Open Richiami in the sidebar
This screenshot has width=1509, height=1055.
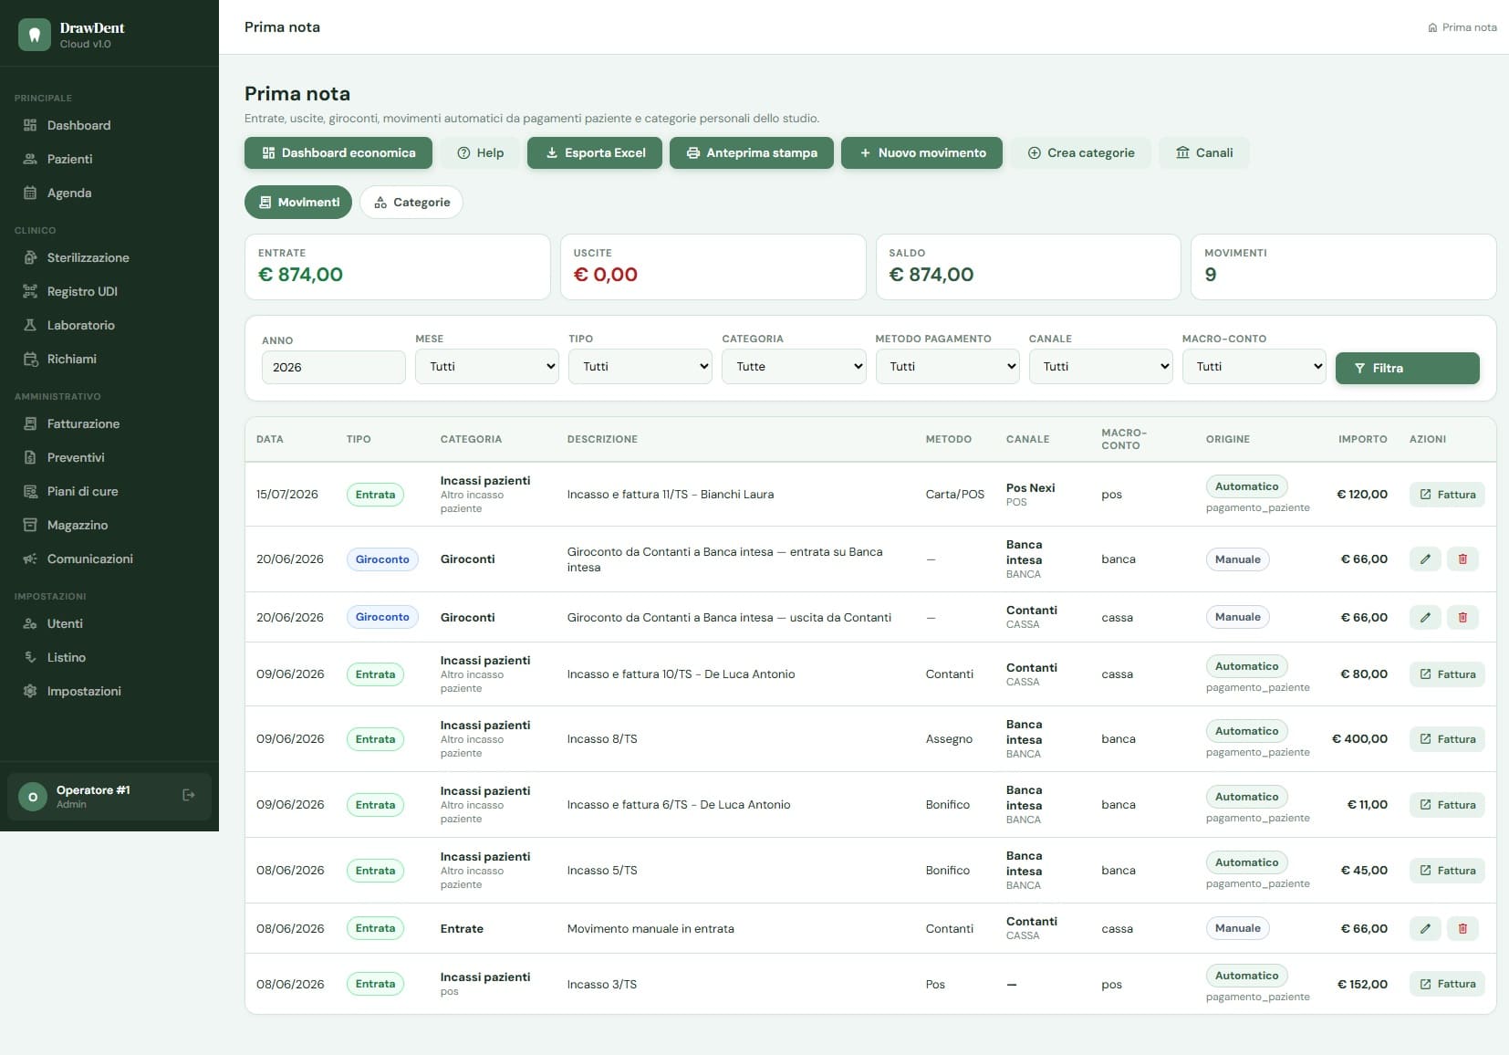coord(109,359)
